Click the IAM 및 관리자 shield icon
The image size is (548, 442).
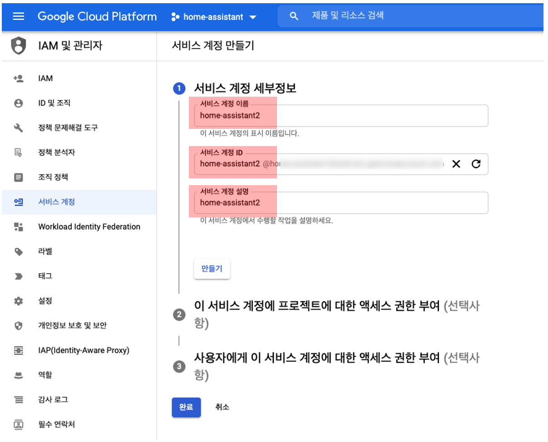[x=18, y=45]
